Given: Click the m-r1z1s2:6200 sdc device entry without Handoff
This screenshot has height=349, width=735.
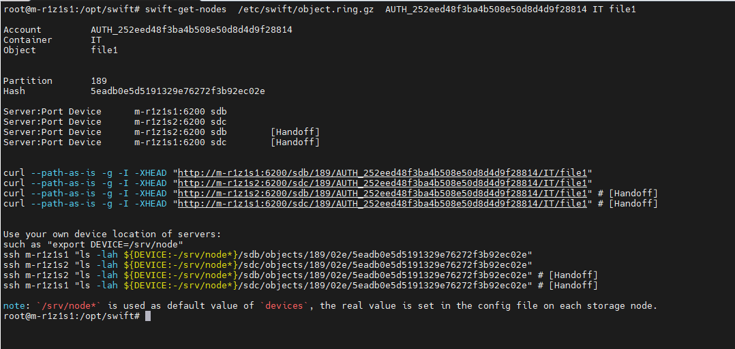Looking at the screenshot, I should (x=180, y=122).
